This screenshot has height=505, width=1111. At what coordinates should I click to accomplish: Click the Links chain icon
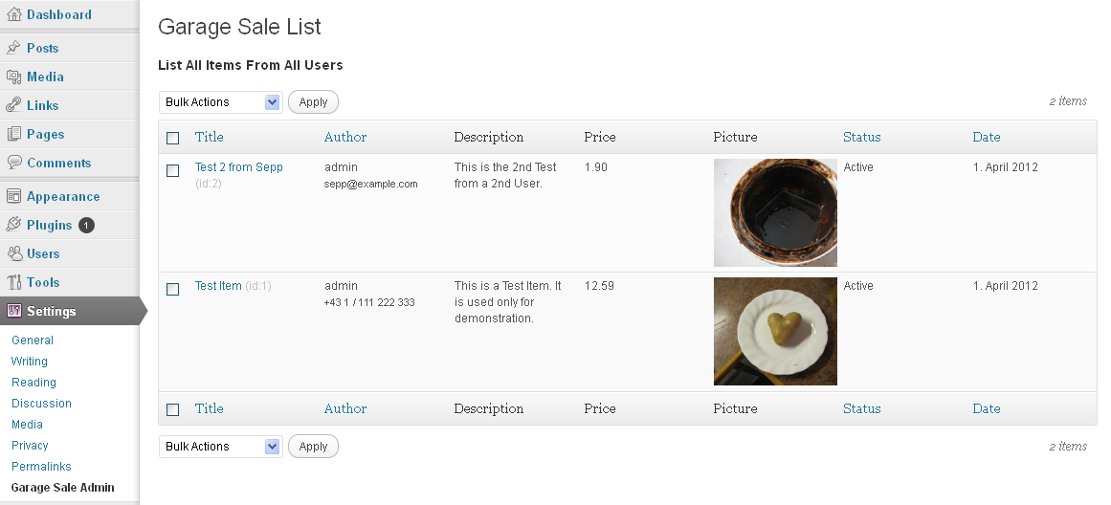[x=14, y=105]
